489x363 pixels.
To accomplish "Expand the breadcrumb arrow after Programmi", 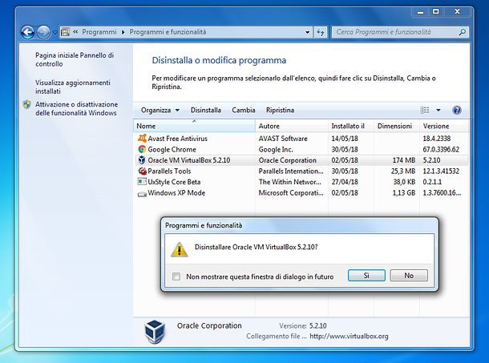I will coord(123,32).
